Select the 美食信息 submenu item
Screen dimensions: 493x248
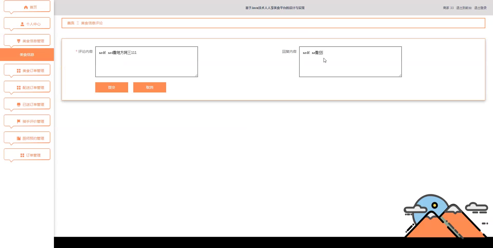pyautogui.click(x=27, y=55)
